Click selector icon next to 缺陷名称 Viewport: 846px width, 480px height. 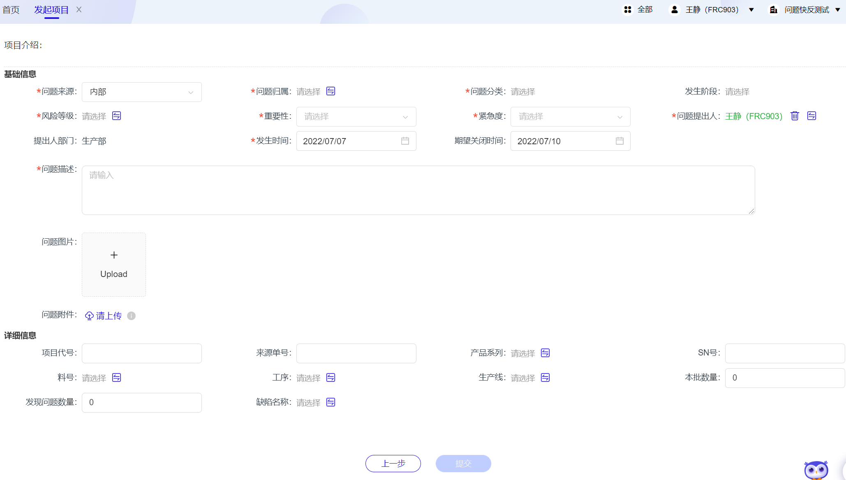(331, 402)
